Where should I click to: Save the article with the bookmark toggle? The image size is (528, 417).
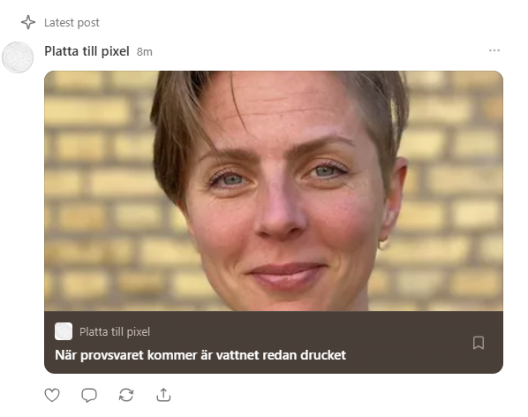click(x=479, y=343)
